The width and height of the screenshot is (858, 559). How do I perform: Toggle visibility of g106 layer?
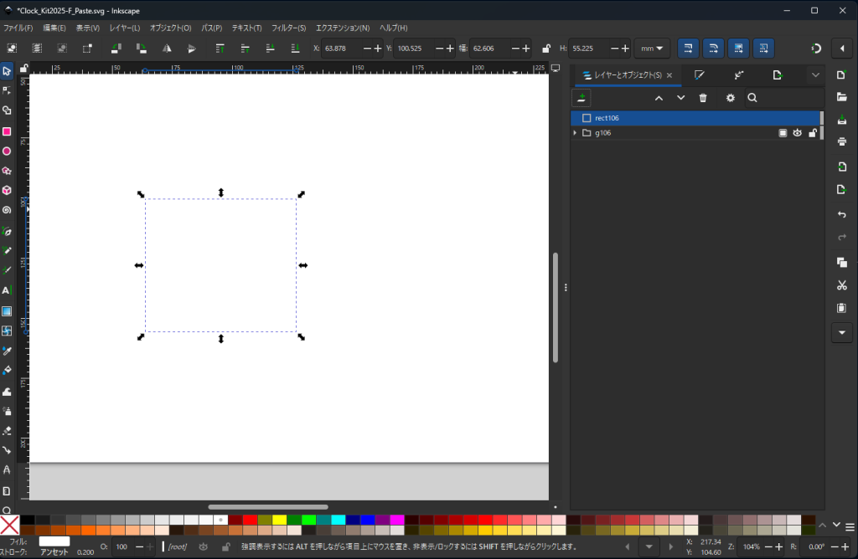tap(798, 133)
